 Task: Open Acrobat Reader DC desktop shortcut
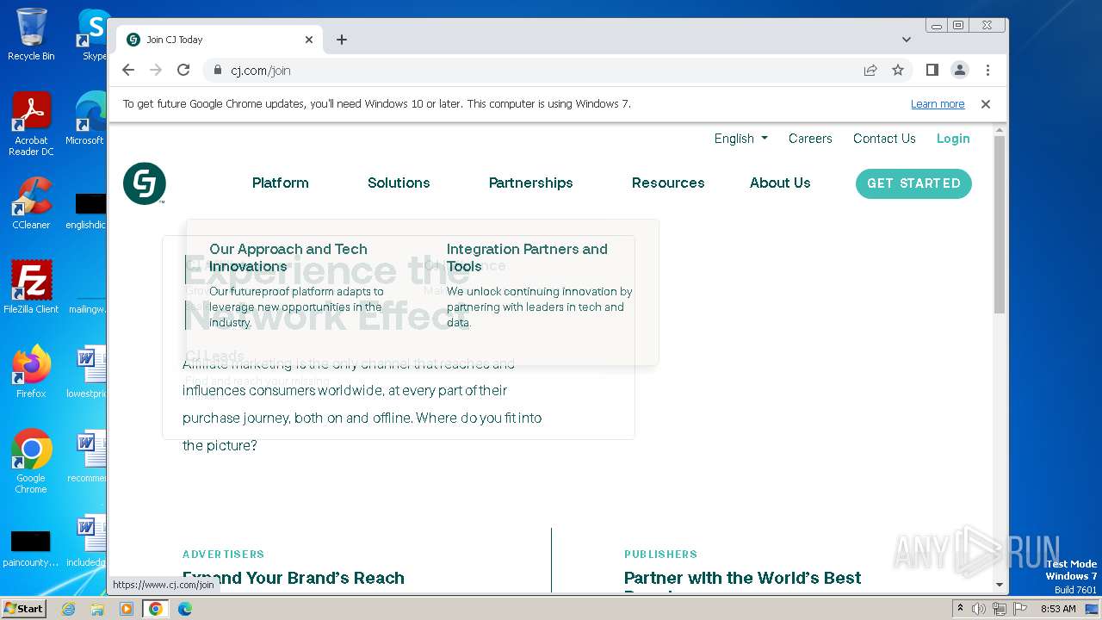click(31, 125)
